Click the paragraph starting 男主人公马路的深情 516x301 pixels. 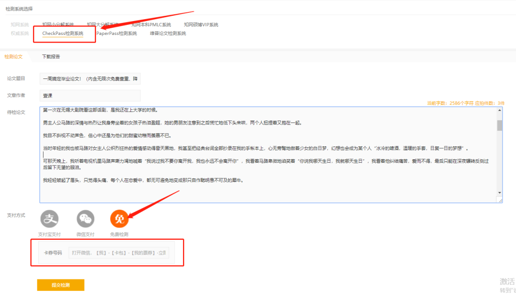coord(172,123)
